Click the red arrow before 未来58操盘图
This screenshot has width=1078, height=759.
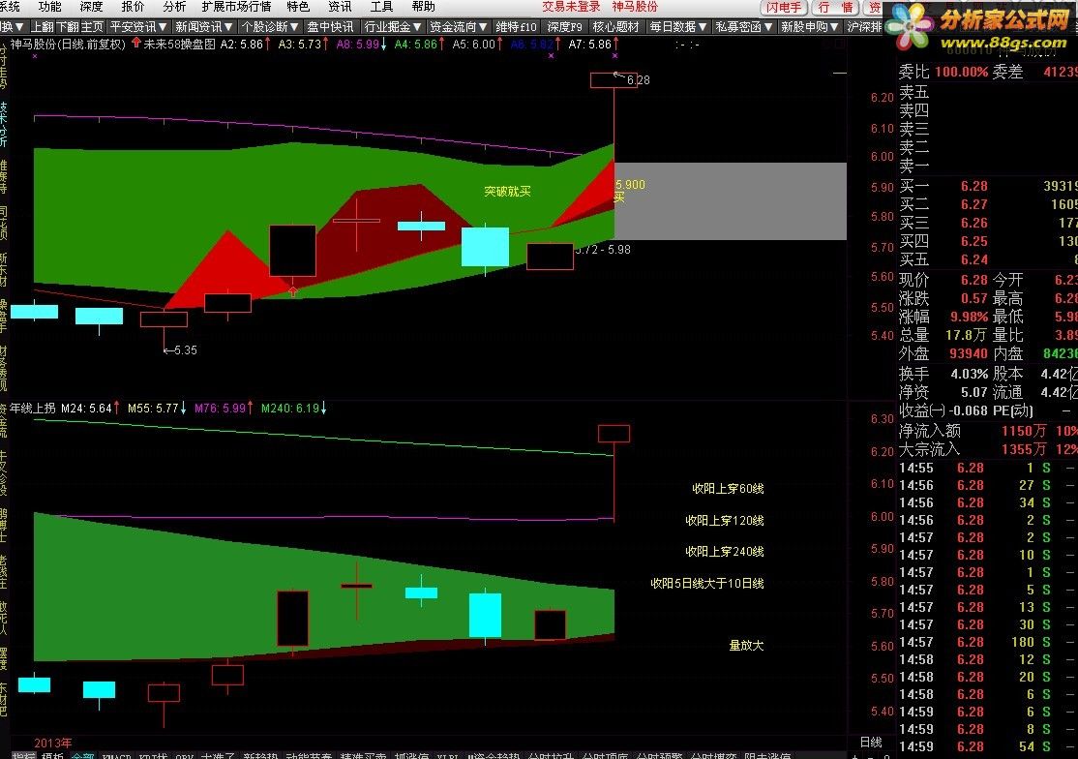136,44
